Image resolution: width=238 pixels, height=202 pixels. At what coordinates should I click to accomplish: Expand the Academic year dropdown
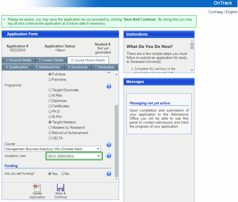74,156
